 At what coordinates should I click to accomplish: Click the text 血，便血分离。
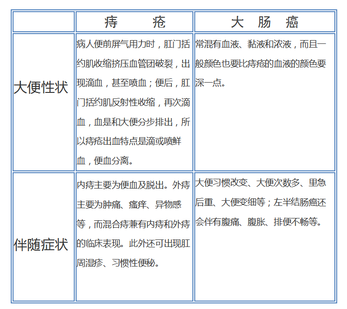click(x=105, y=161)
